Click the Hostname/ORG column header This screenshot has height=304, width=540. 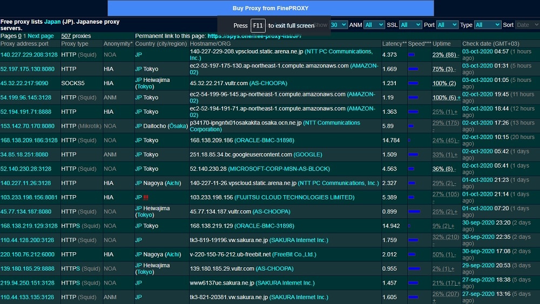210,44
